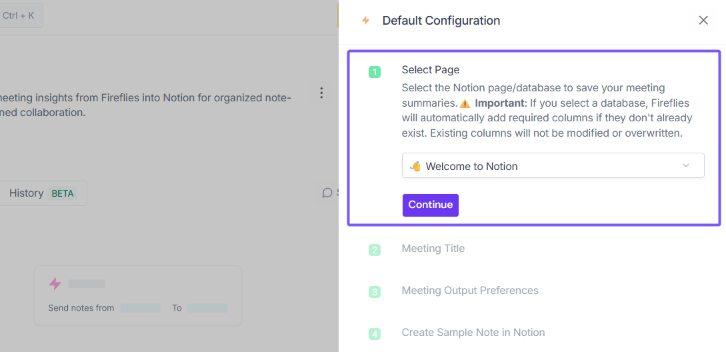Click the waving hand emoji in the dropdown

click(x=415, y=166)
